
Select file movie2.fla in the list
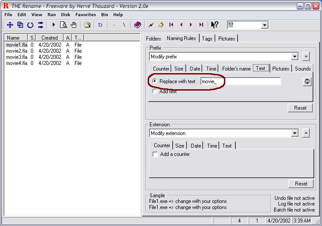coord(17,51)
